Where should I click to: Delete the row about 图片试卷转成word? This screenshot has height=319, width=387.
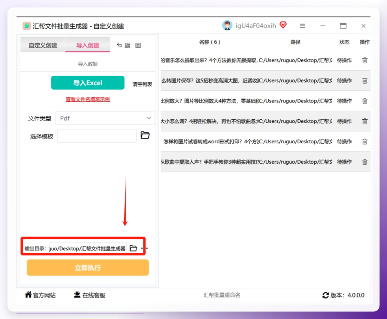coord(365,142)
